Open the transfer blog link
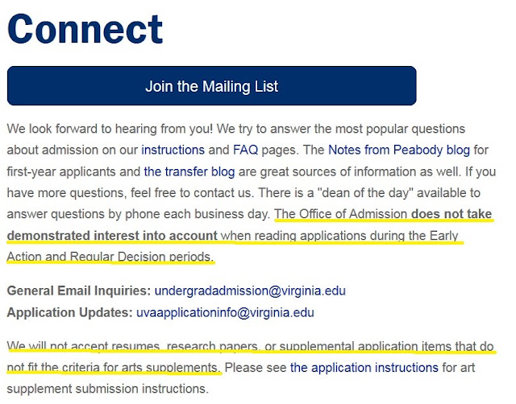This screenshot has width=516, height=404. pyautogui.click(x=189, y=171)
